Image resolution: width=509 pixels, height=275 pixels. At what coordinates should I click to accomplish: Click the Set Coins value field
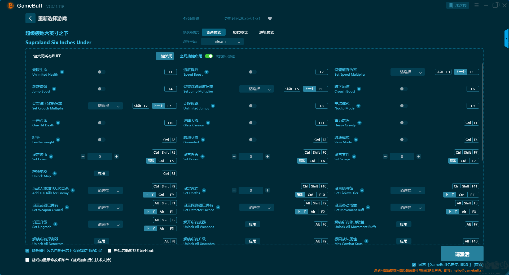[100, 157]
